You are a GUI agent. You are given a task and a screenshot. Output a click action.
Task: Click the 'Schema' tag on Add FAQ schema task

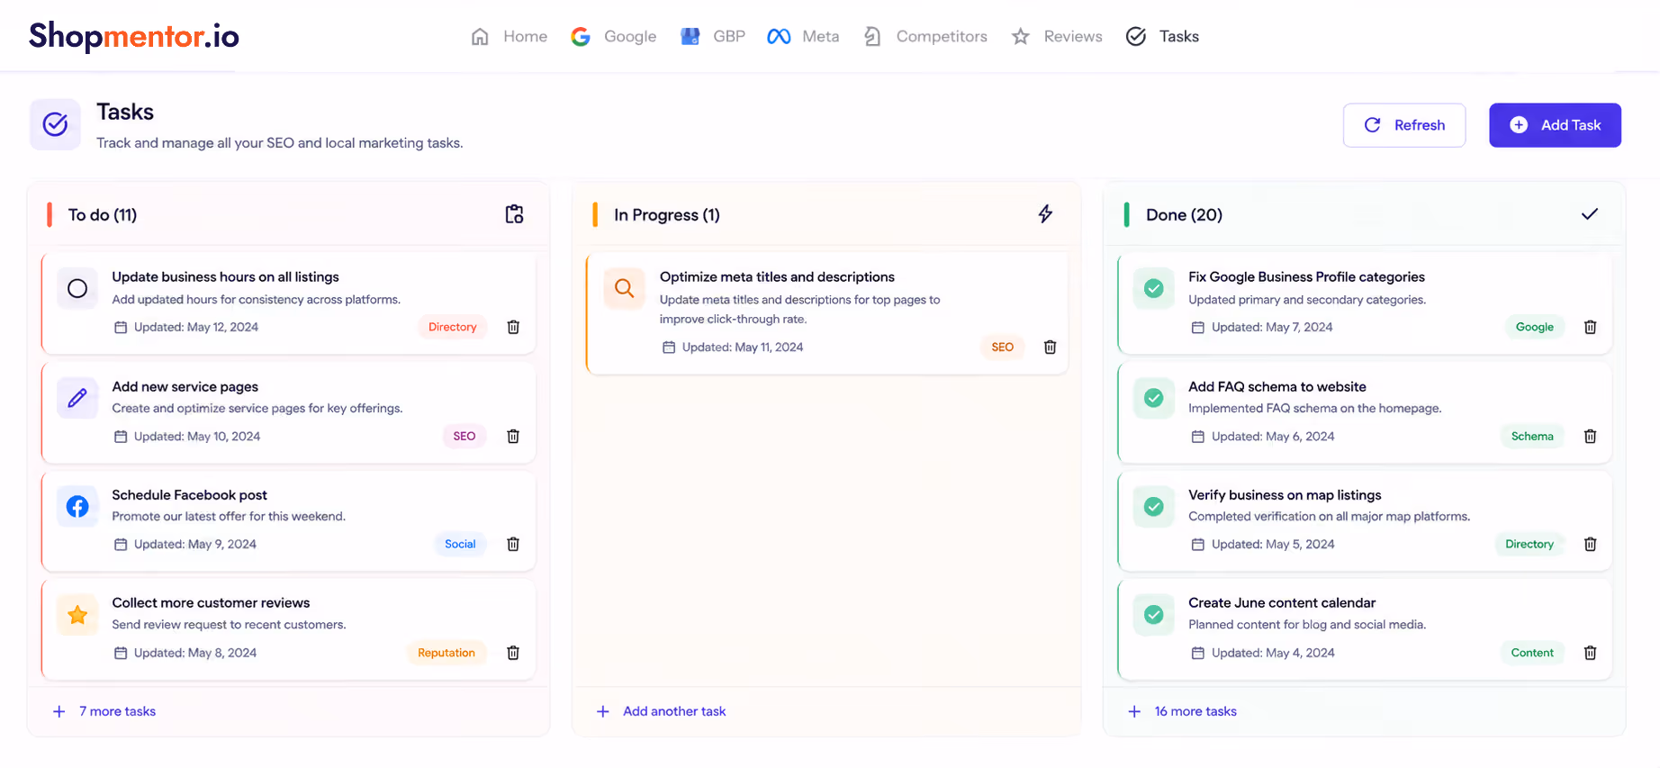(x=1532, y=436)
